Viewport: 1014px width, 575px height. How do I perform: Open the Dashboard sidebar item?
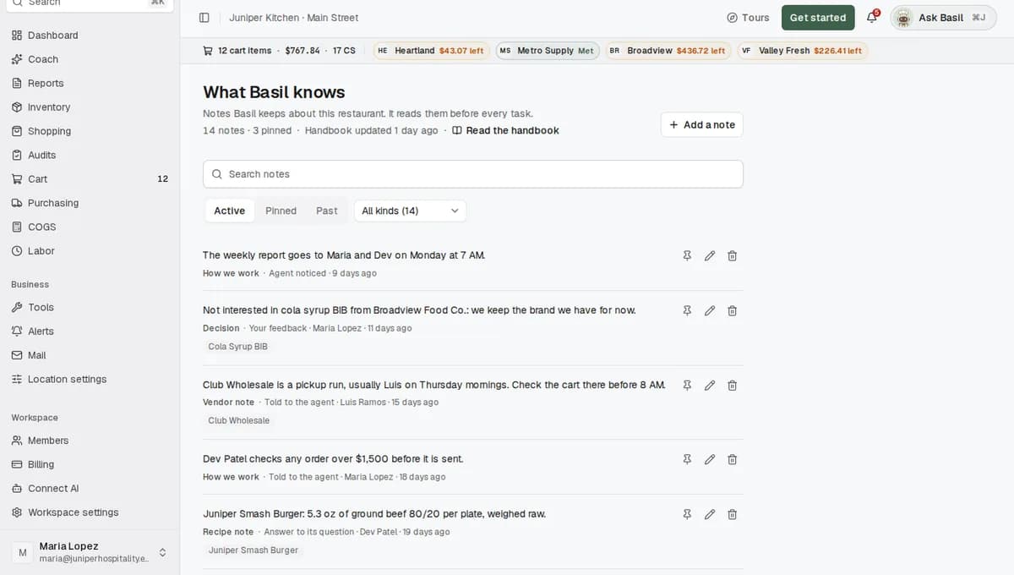tap(90, 36)
